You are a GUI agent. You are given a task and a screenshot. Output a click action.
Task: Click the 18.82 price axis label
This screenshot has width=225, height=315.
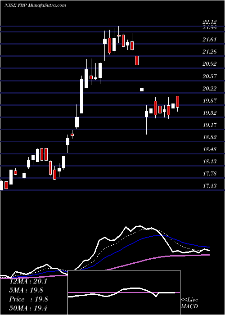tap(210, 137)
